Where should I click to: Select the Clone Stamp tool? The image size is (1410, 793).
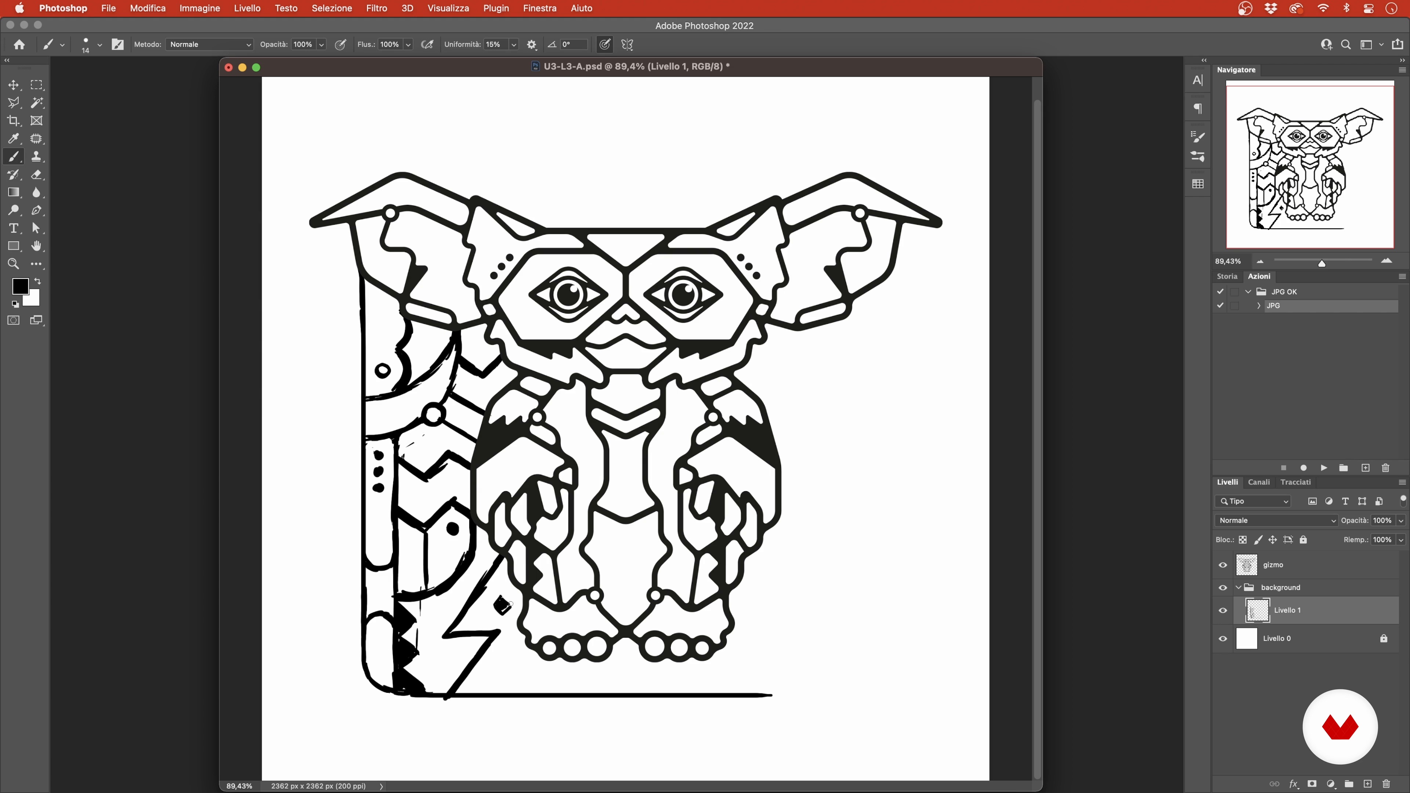[36, 156]
